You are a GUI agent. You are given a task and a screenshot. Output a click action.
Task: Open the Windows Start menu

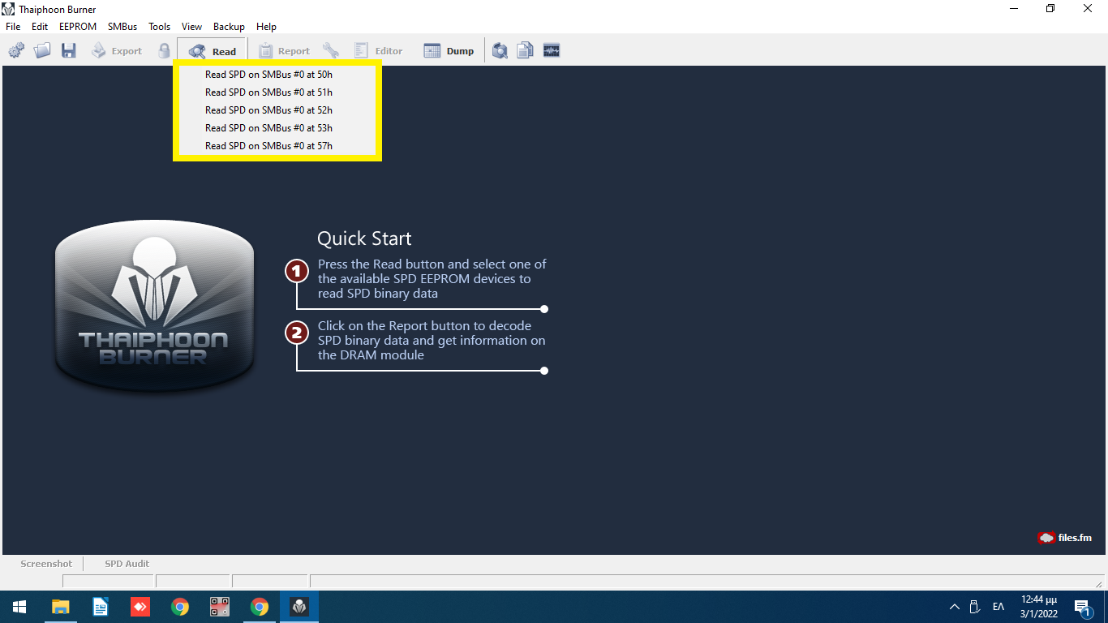point(19,607)
